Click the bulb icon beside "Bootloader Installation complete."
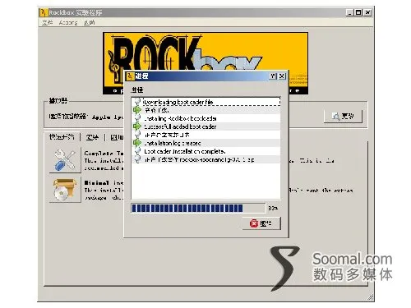This screenshot has height=308, width=411. pos(137,151)
